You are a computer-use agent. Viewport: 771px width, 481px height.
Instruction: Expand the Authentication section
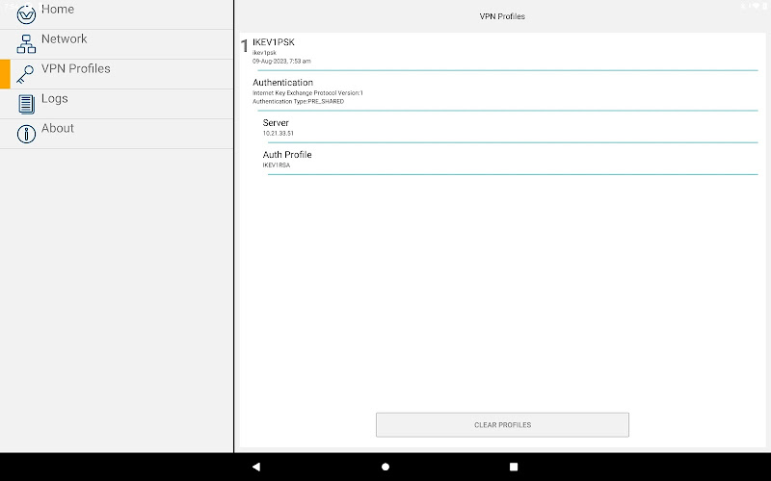(x=505, y=91)
